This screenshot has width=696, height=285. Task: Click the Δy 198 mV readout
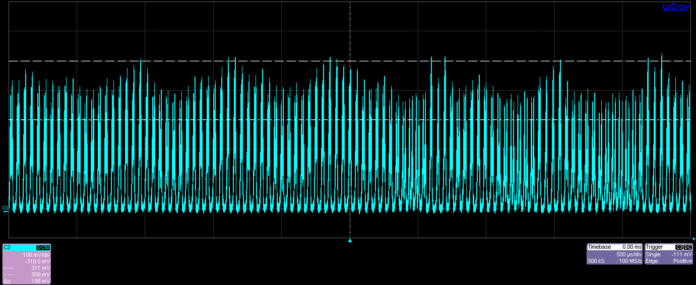(27, 281)
